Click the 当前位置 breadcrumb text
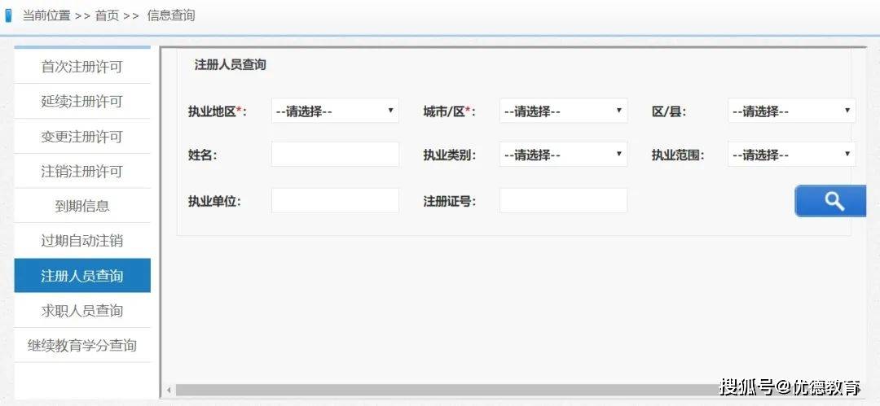The width and height of the screenshot is (880, 406). point(46,15)
